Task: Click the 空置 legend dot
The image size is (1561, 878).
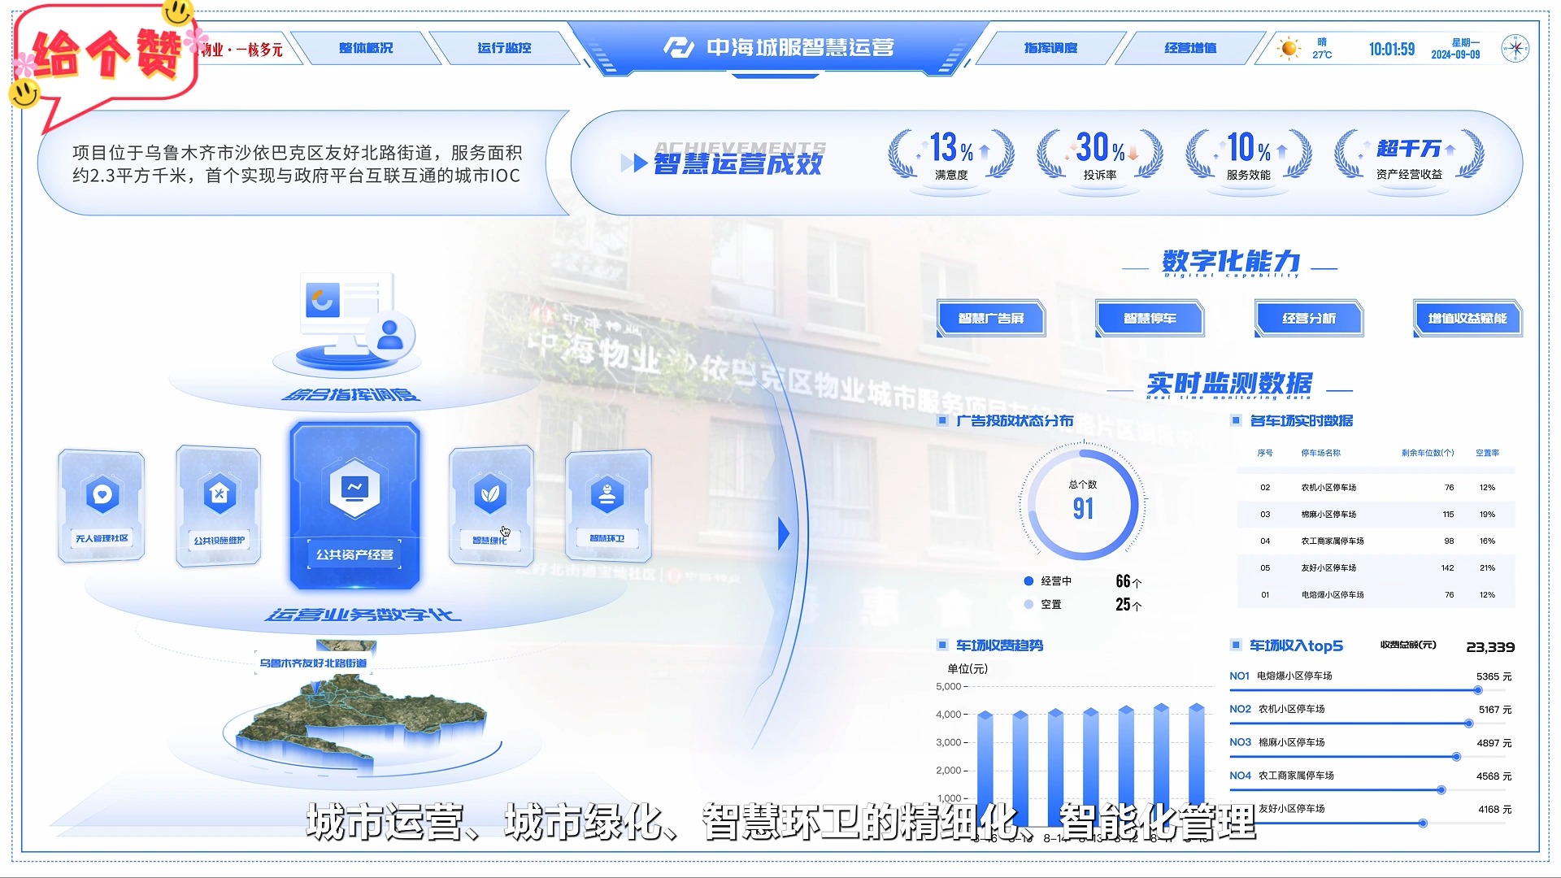Action: [1028, 604]
